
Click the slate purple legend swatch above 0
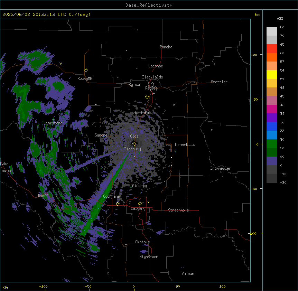(272, 161)
